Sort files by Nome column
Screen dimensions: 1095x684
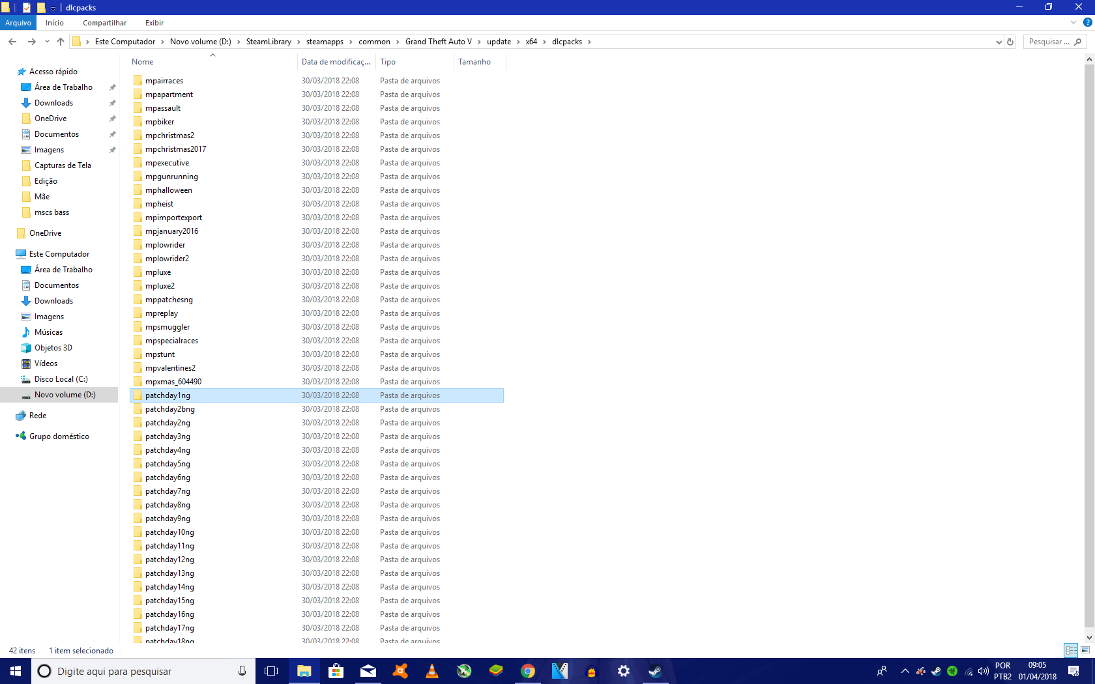pyautogui.click(x=143, y=62)
